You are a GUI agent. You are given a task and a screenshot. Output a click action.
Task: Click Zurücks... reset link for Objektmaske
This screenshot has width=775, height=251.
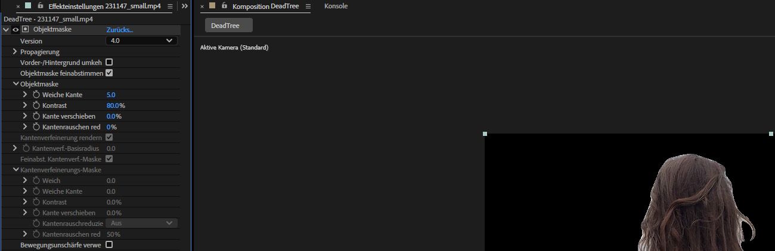[120, 29]
